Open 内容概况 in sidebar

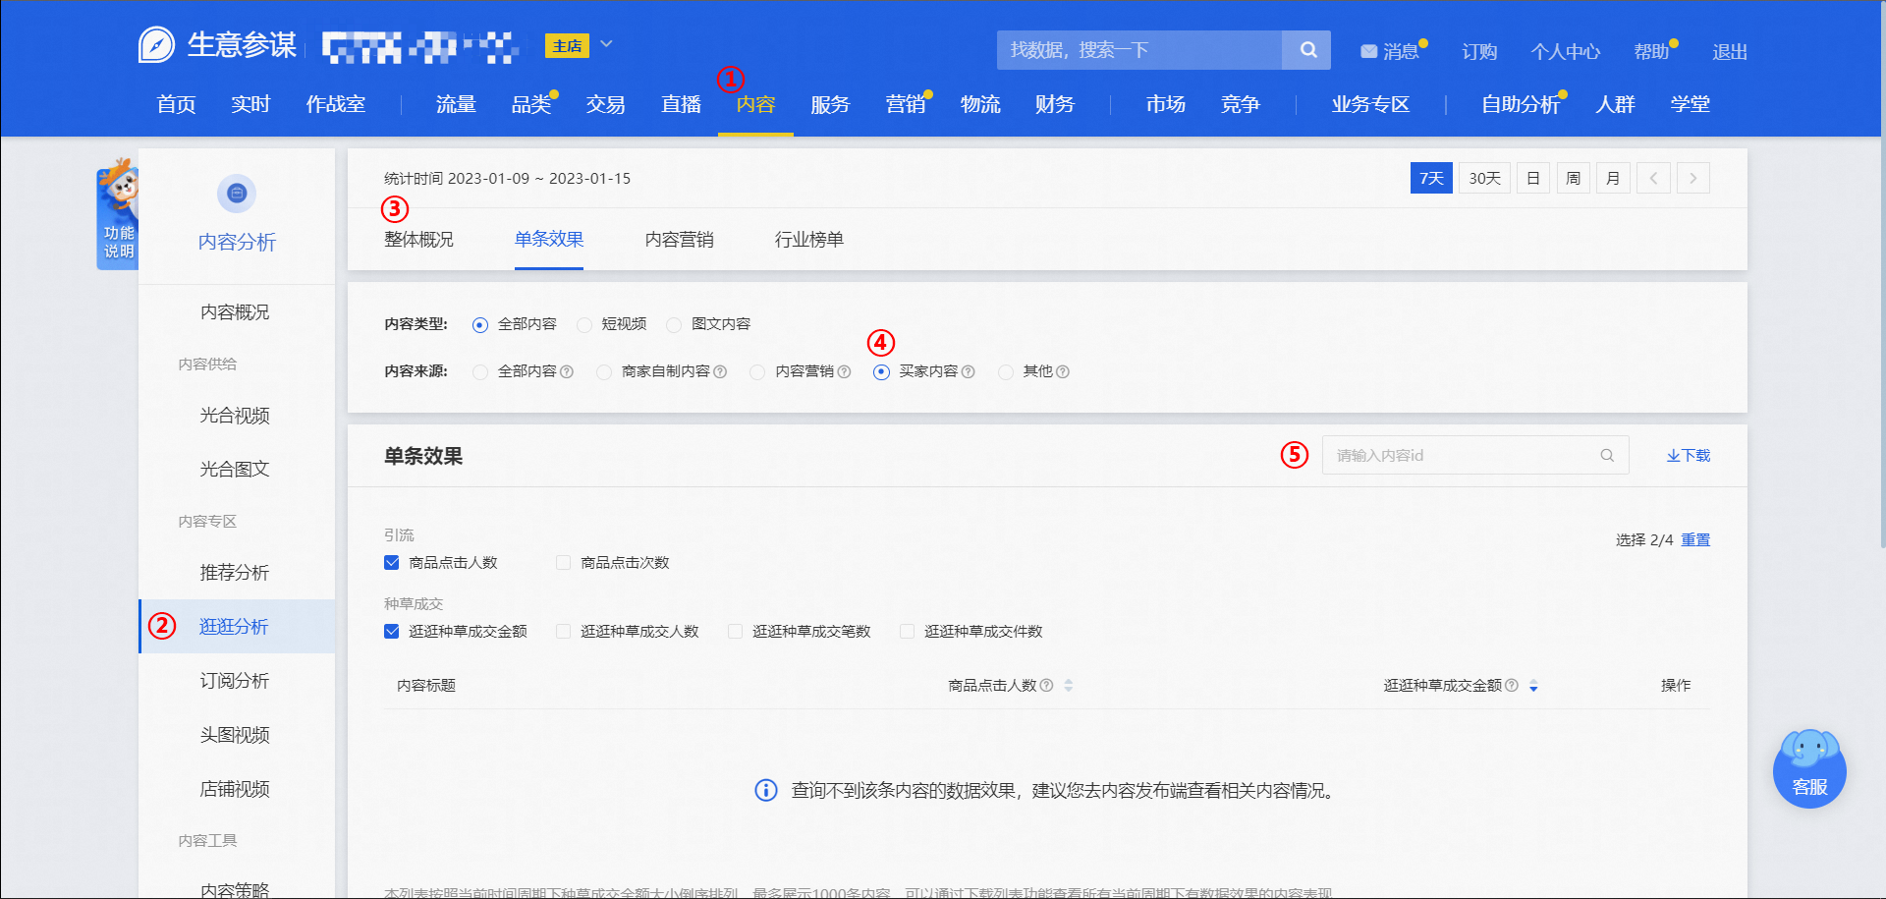click(x=235, y=311)
